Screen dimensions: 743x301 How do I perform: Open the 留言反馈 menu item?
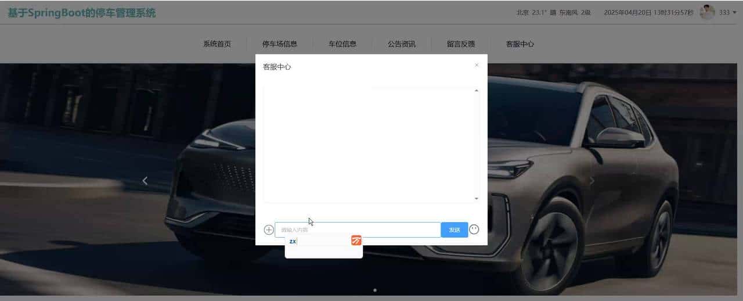click(x=461, y=44)
